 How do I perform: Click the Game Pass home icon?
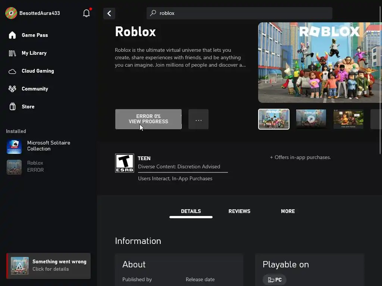12,35
